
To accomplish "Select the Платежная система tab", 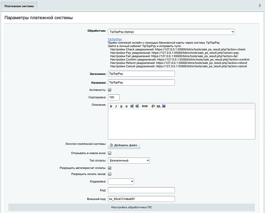I will (x=19, y=6).
